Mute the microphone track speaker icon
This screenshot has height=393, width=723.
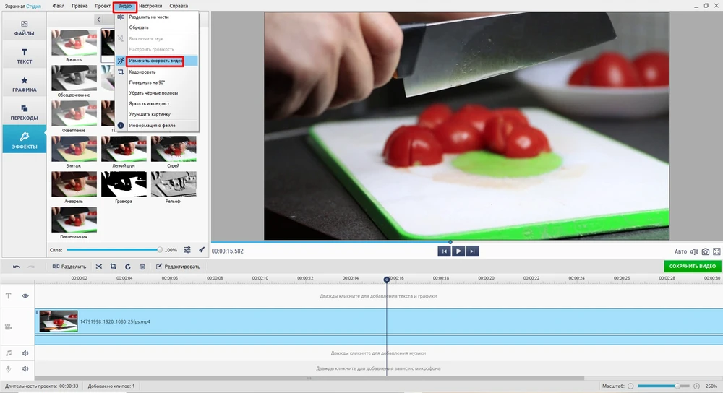tap(25, 368)
